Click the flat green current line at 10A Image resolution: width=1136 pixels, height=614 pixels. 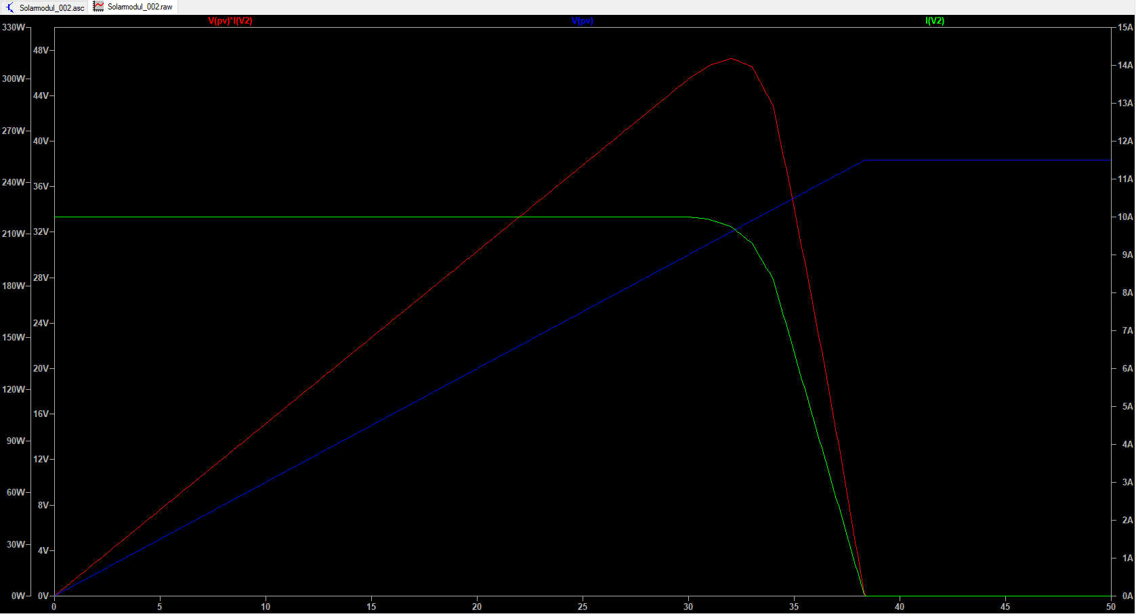[x=339, y=217]
